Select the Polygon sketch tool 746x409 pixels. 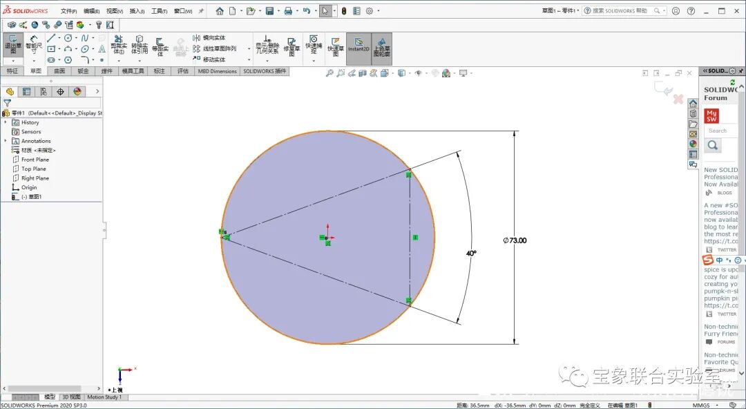pyautogui.click(x=68, y=60)
